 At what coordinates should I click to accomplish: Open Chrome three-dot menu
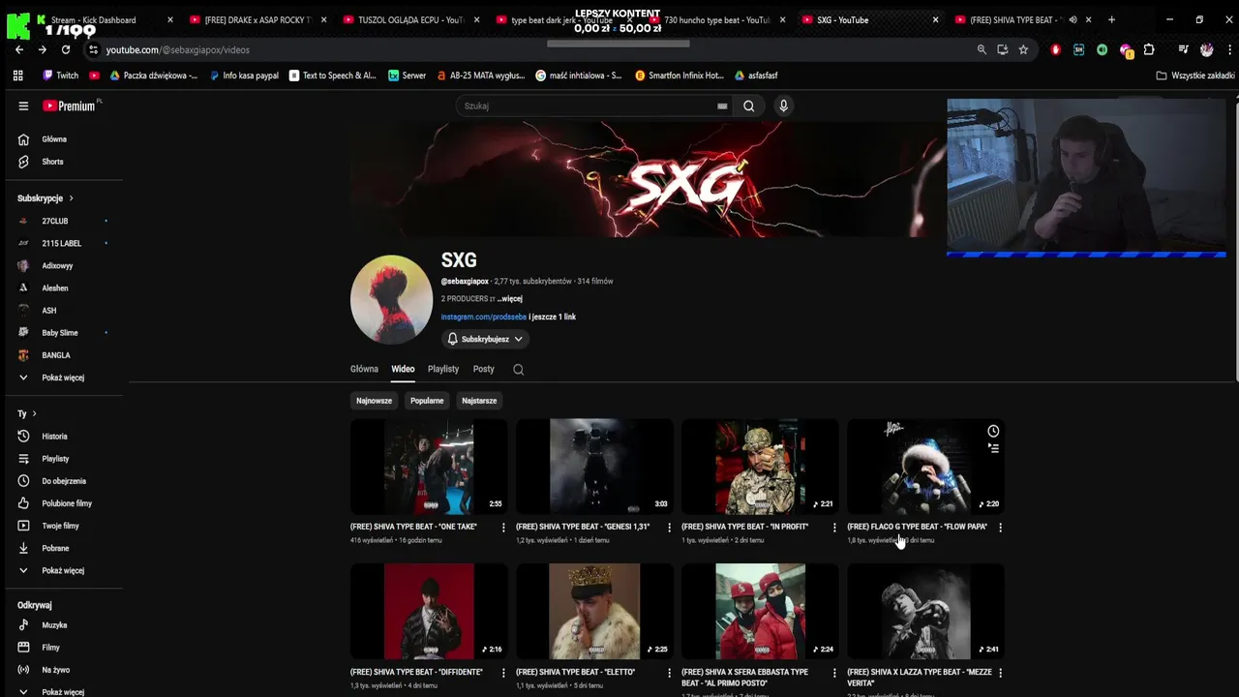point(1228,49)
